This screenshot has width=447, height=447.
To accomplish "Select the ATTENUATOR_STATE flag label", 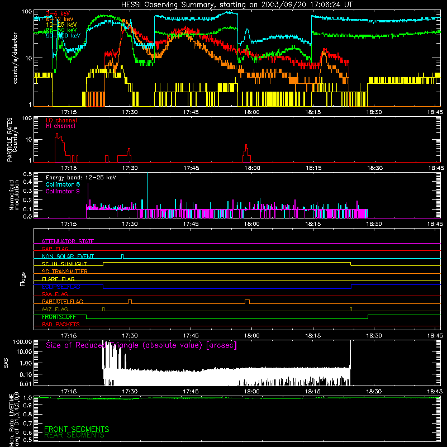I will 68,241.
